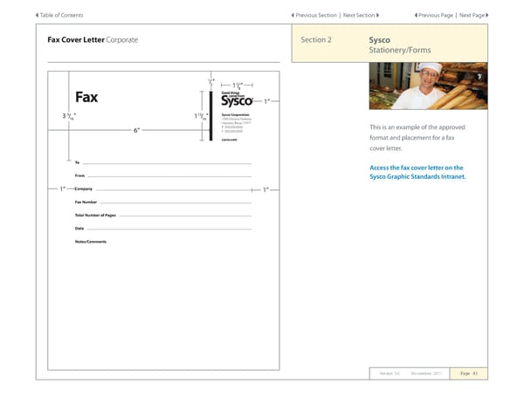Open the Table of Contents link
The height and width of the screenshot is (404, 524).
62,16
